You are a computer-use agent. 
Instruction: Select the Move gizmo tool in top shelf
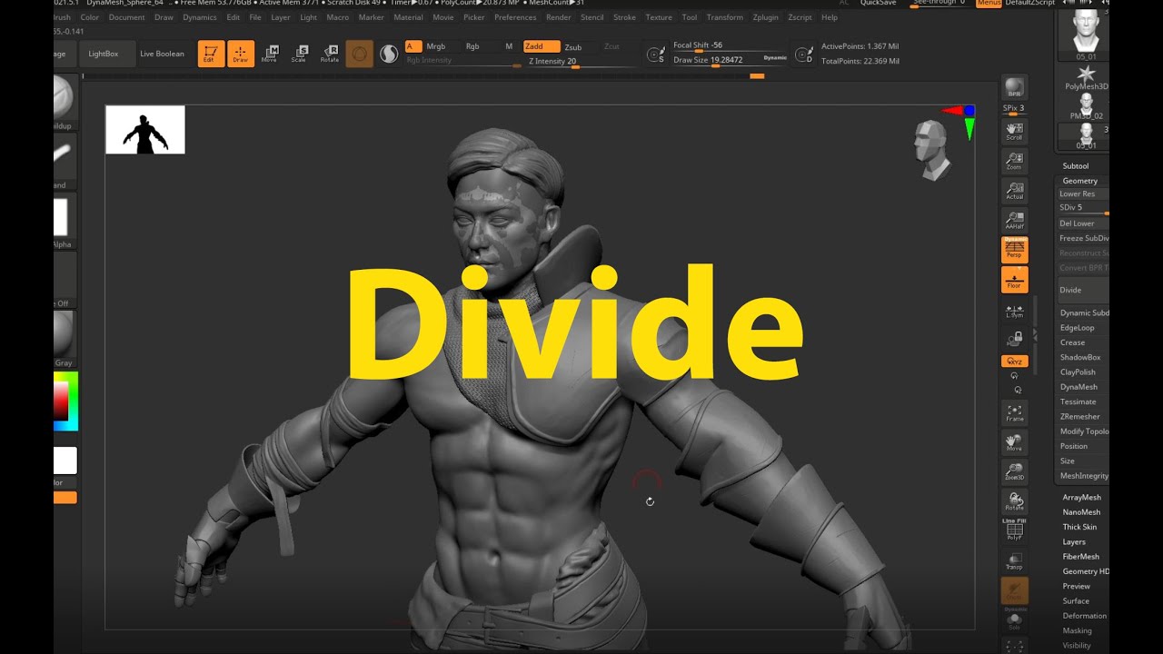click(x=270, y=54)
